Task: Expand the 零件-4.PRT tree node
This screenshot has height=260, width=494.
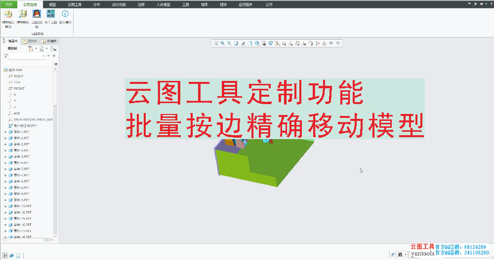Action: [5, 150]
